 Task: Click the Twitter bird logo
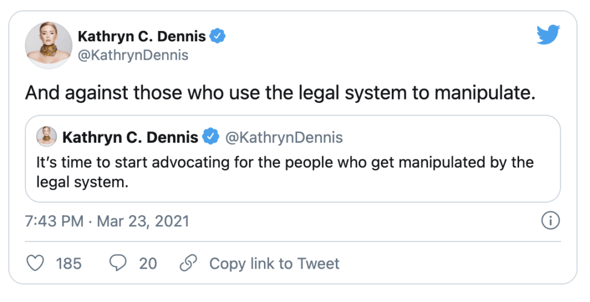coord(549,35)
